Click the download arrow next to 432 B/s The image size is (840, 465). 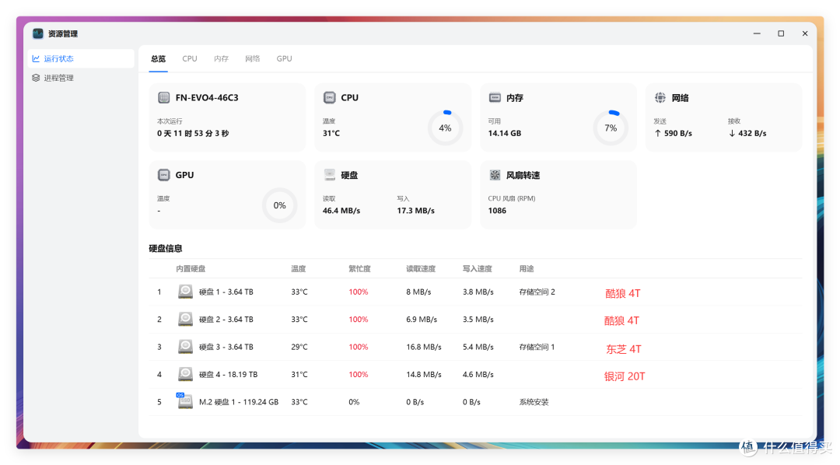tap(732, 134)
